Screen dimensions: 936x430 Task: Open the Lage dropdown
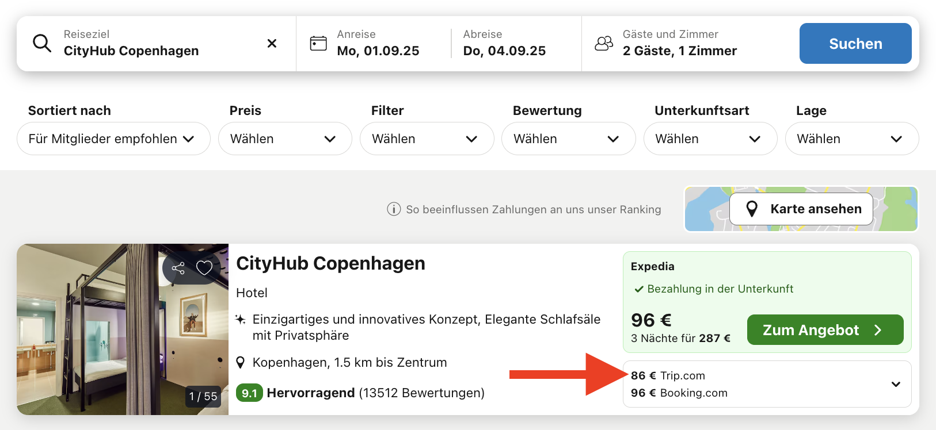pyautogui.click(x=851, y=139)
